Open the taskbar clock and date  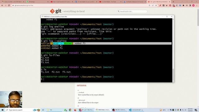pyautogui.click(x=190, y=110)
